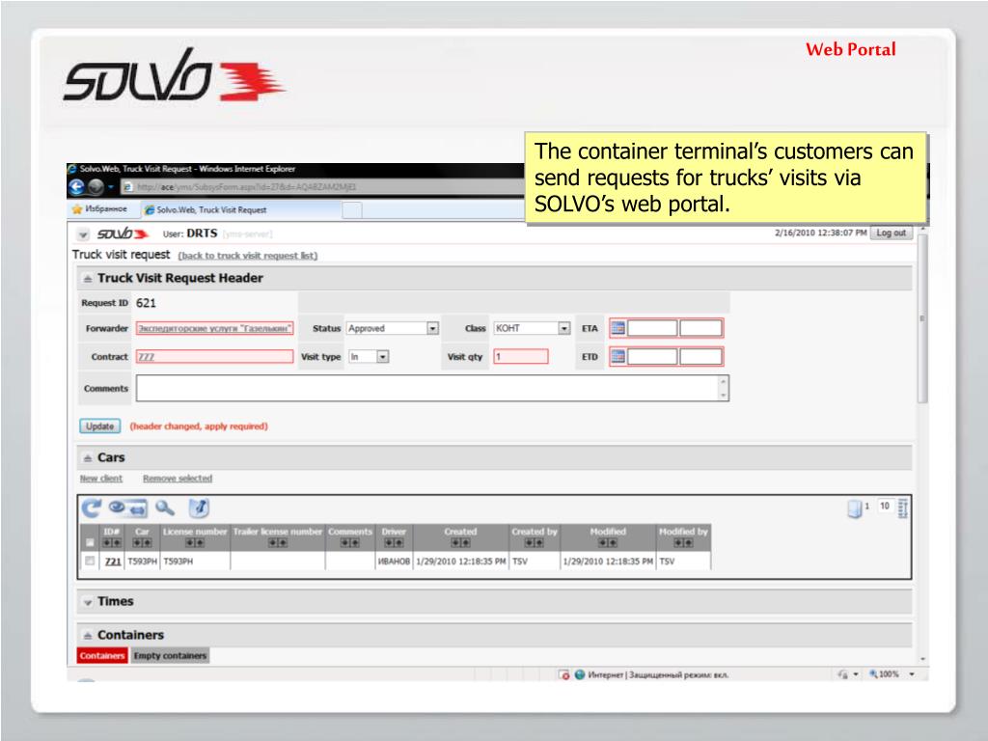Image resolution: width=988 pixels, height=741 pixels.
Task: Go back in Internet Explorer
Action: point(76,187)
